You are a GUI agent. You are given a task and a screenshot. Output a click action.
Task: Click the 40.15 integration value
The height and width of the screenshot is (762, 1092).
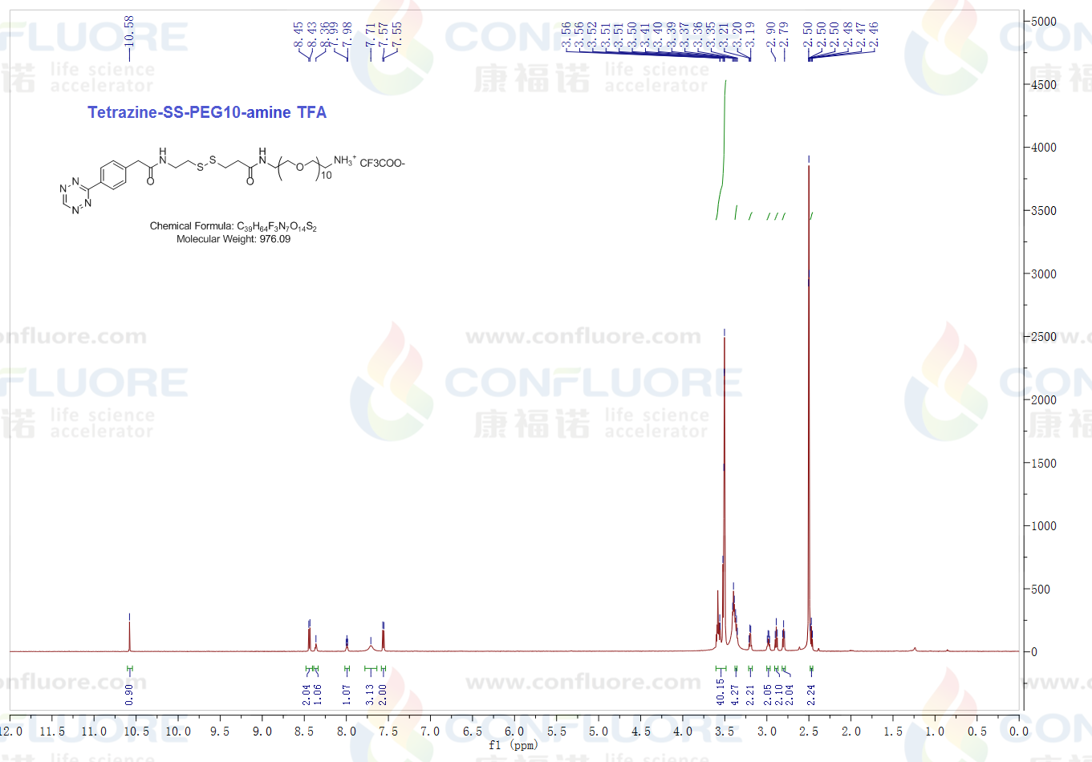(x=721, y=691)
